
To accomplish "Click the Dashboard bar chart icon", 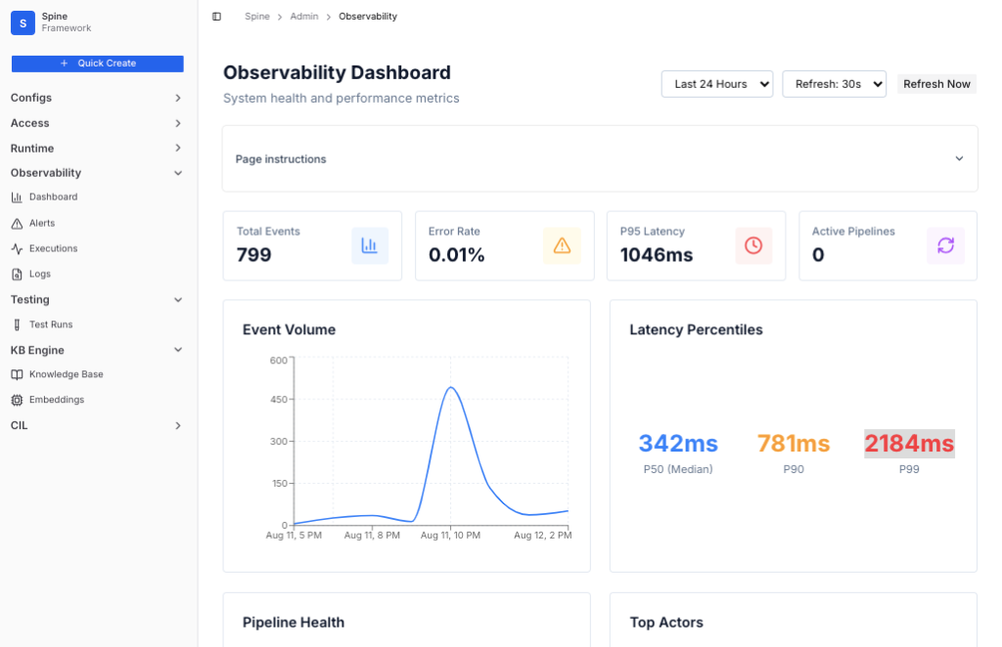I will [17, 197].
